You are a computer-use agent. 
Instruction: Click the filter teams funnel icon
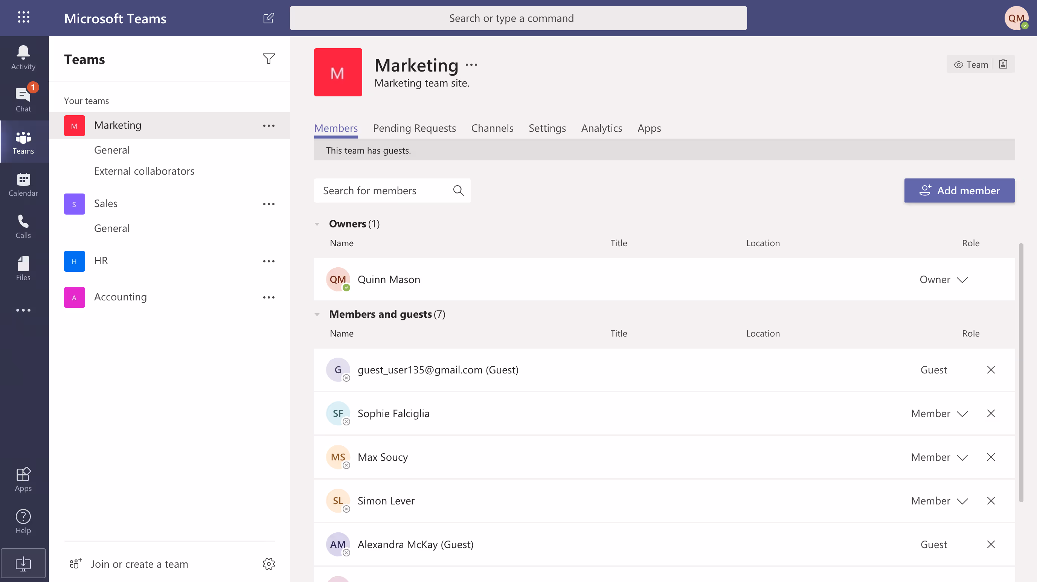tap(268, 59)
